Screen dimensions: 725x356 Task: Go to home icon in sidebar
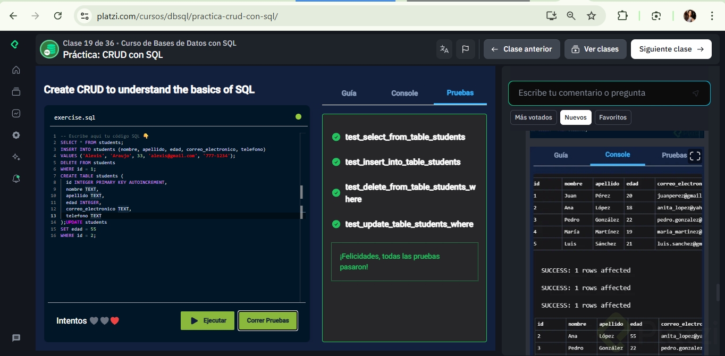click(16, 70)
